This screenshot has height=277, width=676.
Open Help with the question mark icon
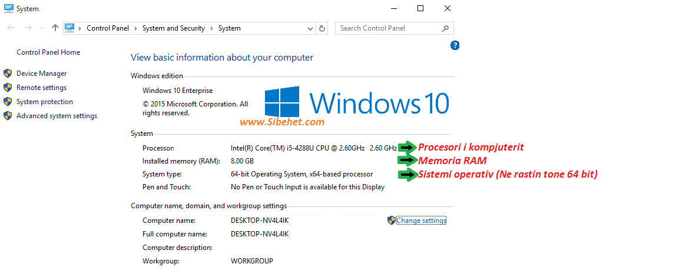455,45
